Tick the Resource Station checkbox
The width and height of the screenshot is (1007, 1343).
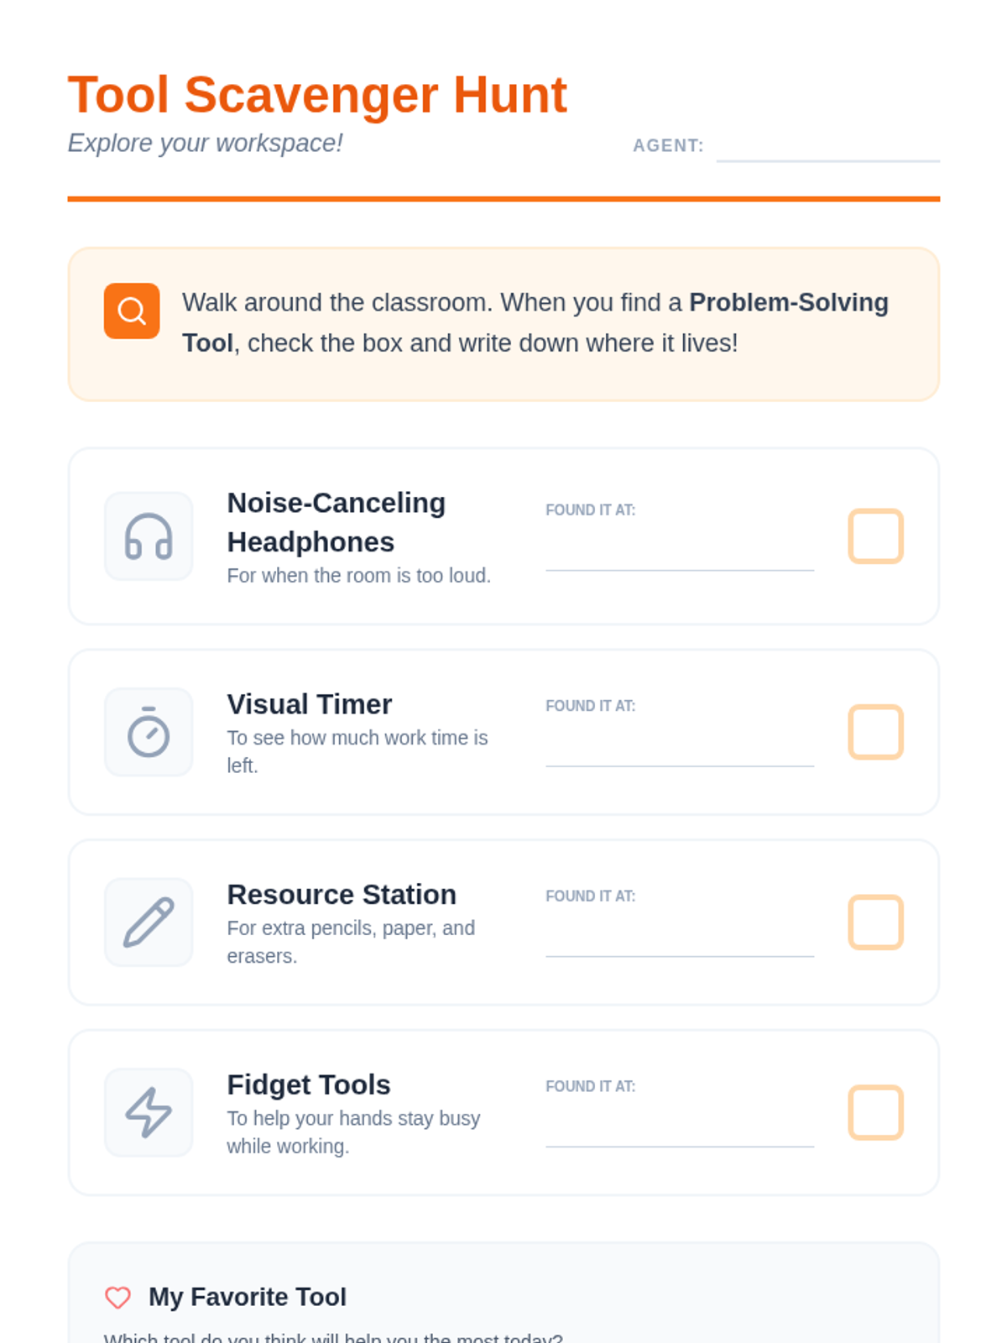[x=875, y=922]
